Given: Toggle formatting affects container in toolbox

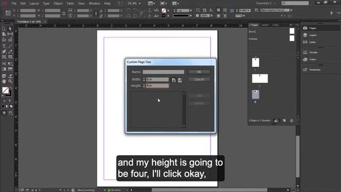Looking at the screenshot, I should pyautogui.click(x=4, y=101).
